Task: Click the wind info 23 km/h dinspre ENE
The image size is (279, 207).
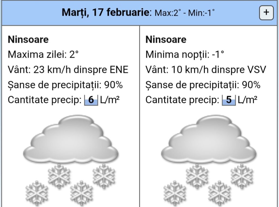Action: coord(68,70)
